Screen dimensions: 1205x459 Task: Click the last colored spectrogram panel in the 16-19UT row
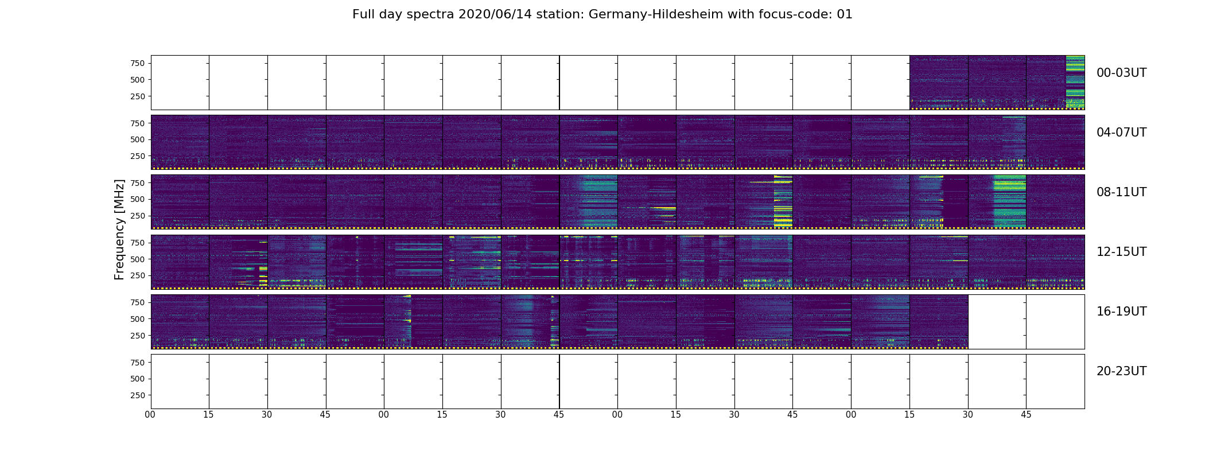pyautogui.click(x=939, y=321)
